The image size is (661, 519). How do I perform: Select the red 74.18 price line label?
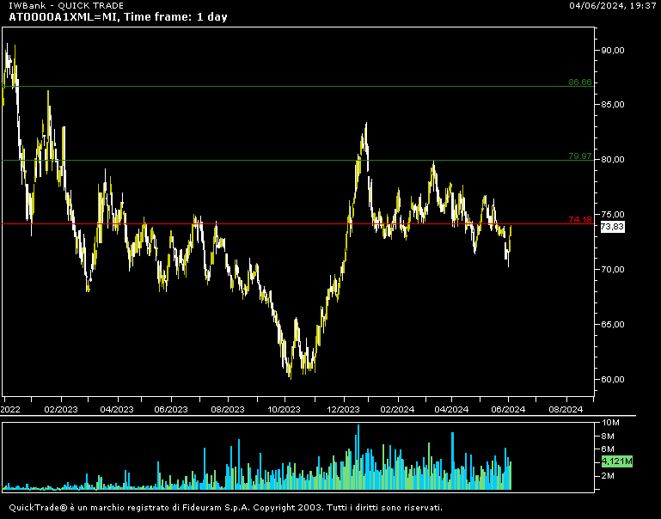(x=580, y=221)
